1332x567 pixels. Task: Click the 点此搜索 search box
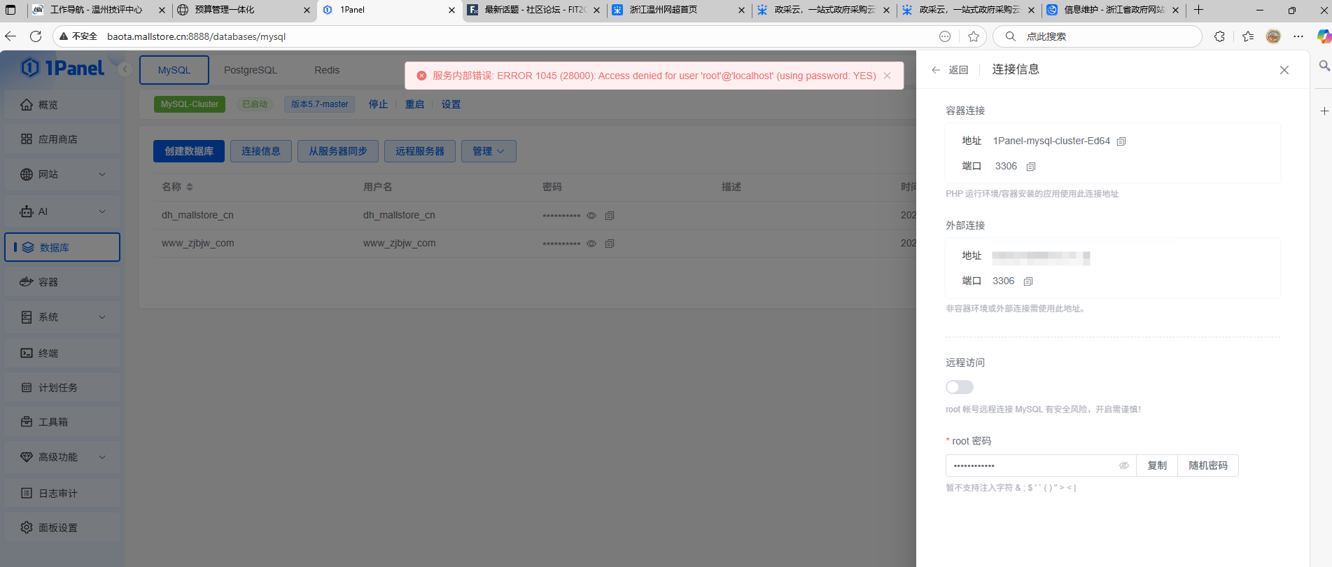pyautogui.click(x=1098, y=36)
